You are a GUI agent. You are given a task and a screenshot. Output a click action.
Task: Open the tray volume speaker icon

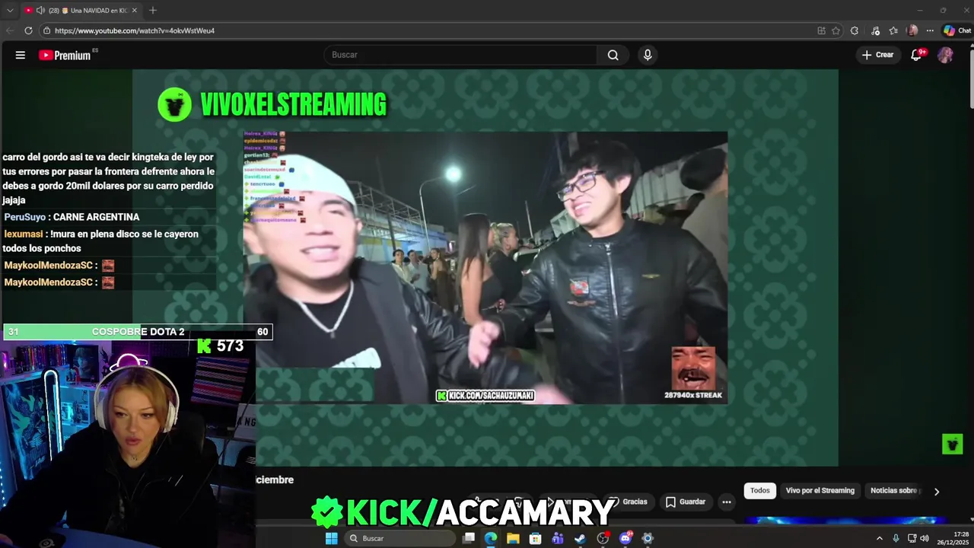click(x=925, y=538)
